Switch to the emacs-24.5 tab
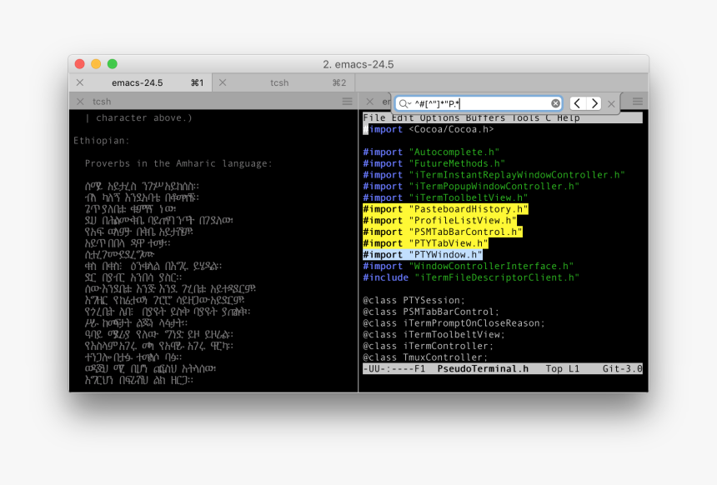This screenshot has width=717, height=485. click(141, 82)
